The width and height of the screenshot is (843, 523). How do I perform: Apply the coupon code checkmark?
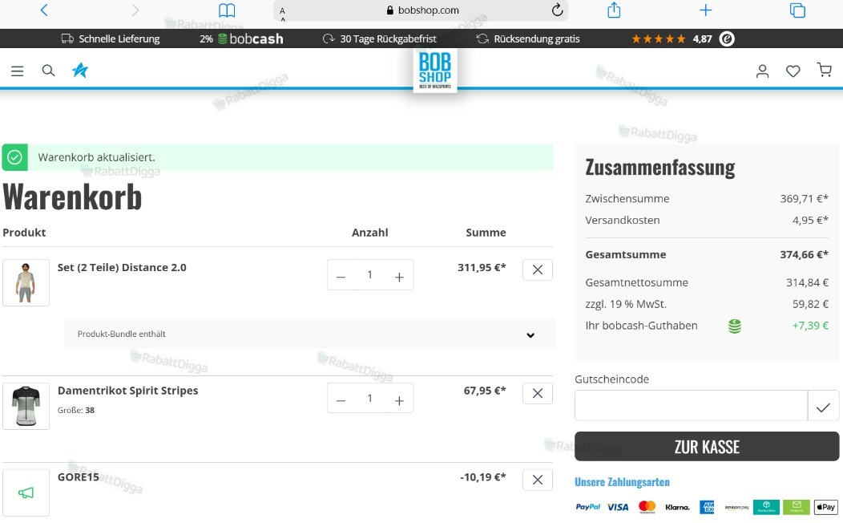click(823, 406)
